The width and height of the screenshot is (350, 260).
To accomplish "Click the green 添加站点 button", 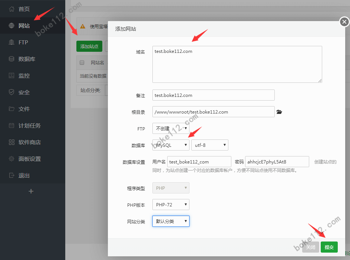I will click(89, 46).
